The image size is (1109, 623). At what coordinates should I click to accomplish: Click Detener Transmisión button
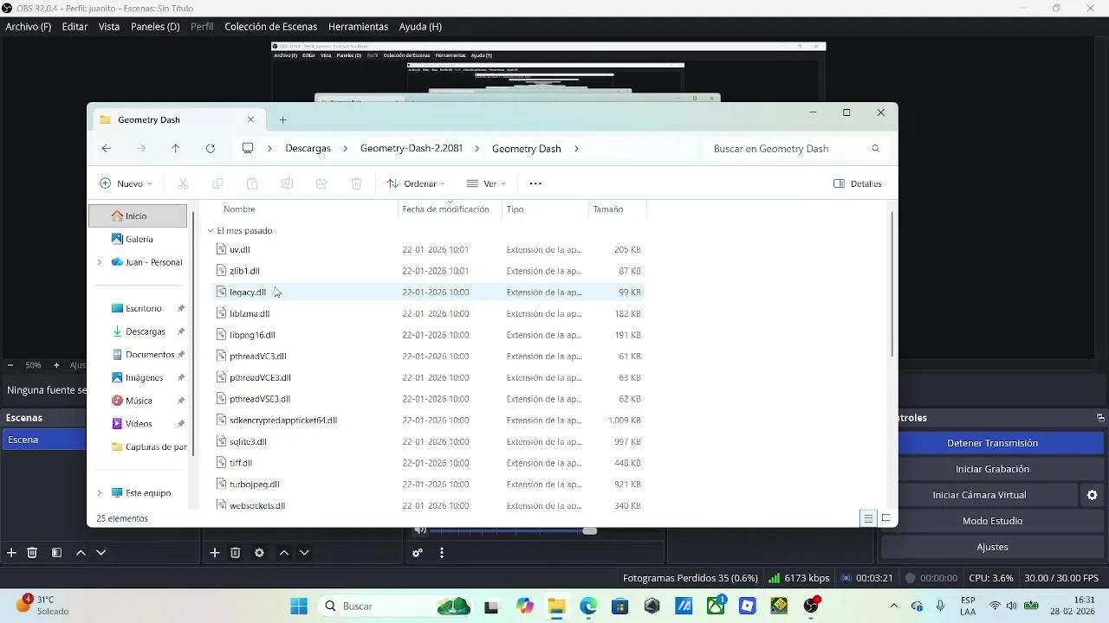tap(992, 443)
